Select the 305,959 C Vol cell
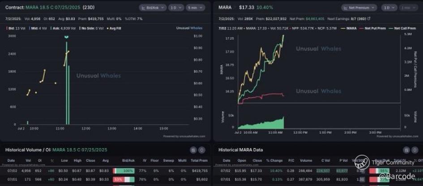423x186 pixels. point(323,179)
